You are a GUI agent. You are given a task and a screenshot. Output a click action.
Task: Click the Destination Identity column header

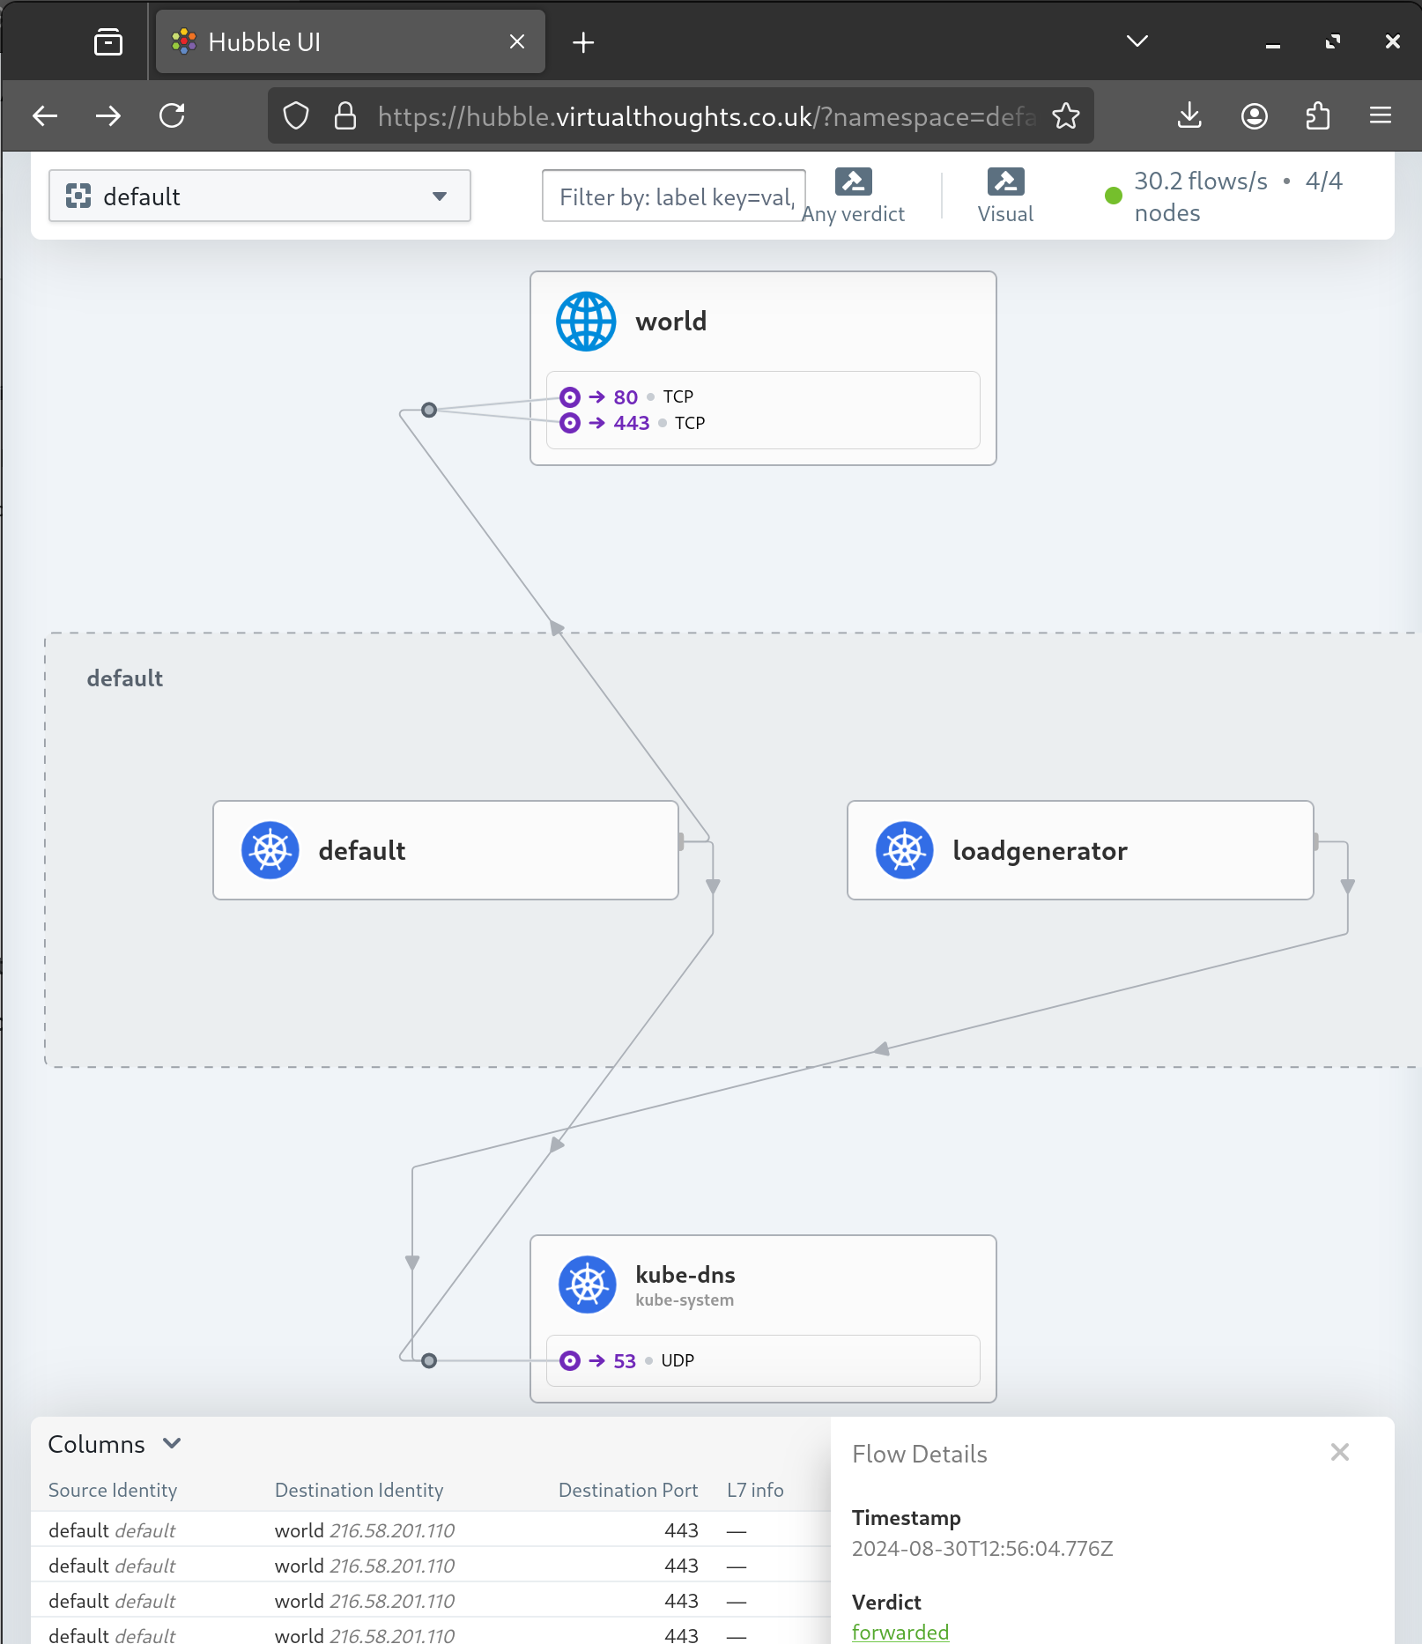point(359,1490)
